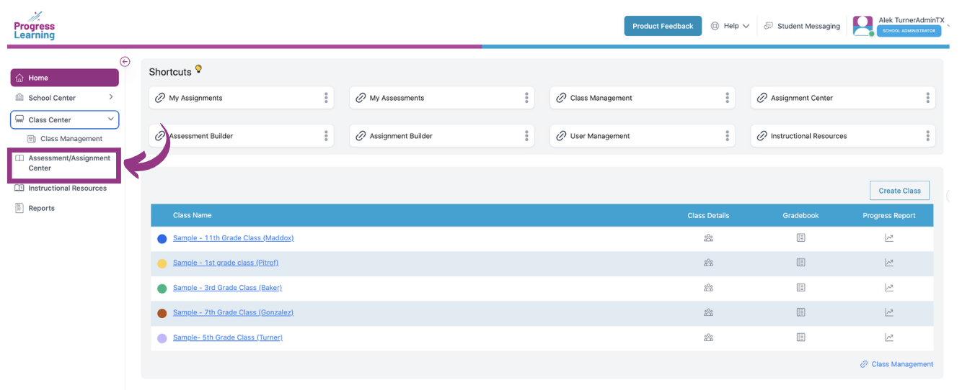Screen dimensions: 962x390
Task: Open class details for 5th Grade Class (Turner)
Action: click(708, 337)
